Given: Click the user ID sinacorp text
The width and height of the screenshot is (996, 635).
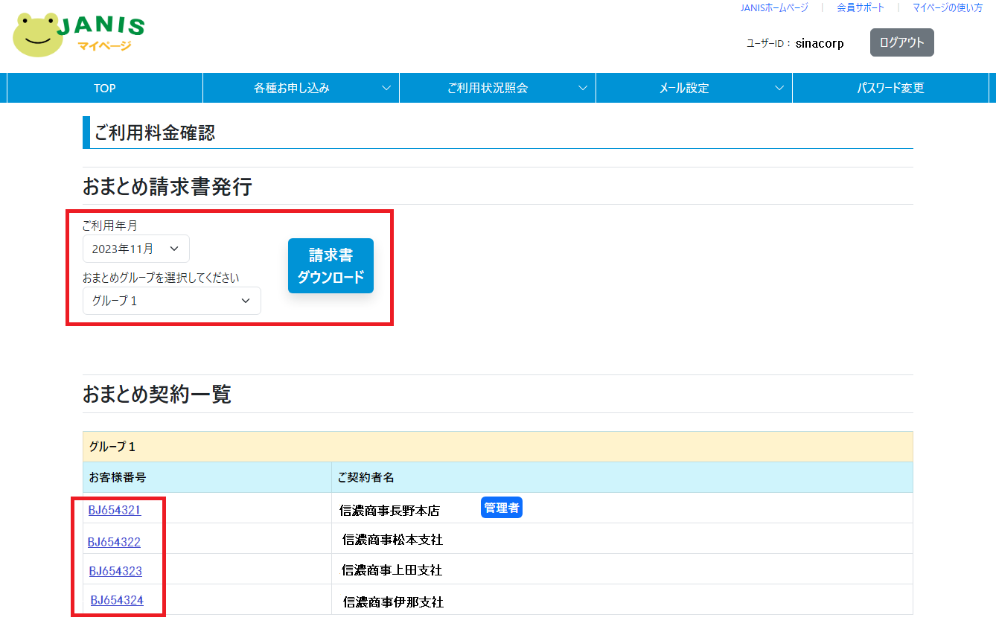Looking at the screenshot, I should 820,43.
